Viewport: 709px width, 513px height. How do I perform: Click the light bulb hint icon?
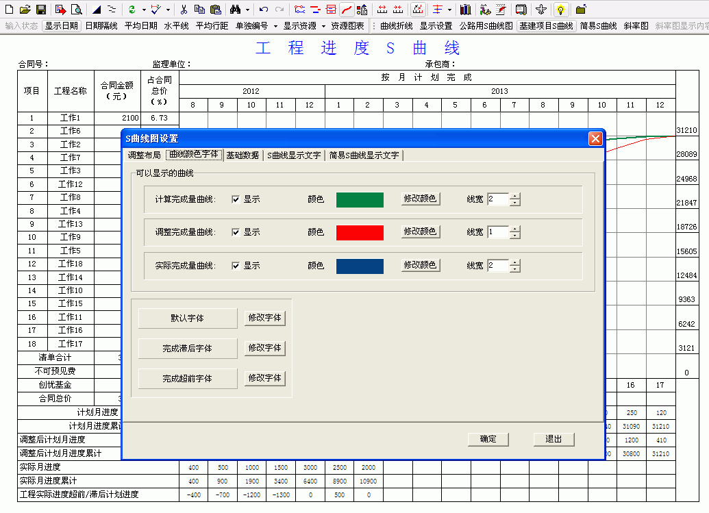(560, 9)
